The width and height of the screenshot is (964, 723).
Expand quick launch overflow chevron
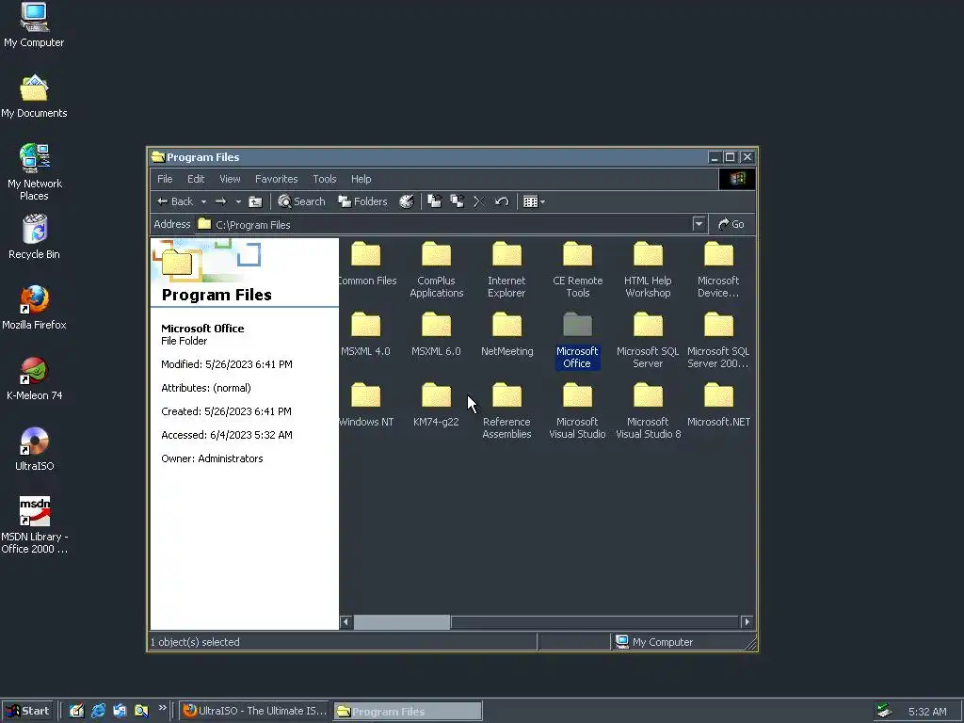[162, 708]
